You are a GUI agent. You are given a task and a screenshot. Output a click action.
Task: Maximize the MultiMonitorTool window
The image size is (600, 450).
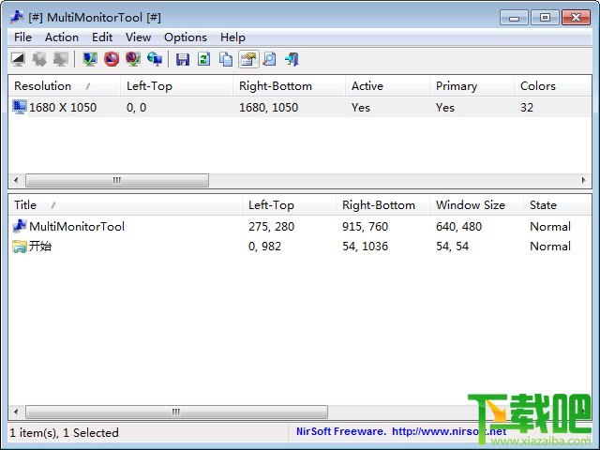pos(545,18)
